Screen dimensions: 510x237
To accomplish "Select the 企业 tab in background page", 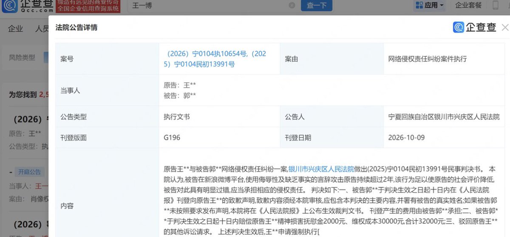I will [x=16, y=29].
